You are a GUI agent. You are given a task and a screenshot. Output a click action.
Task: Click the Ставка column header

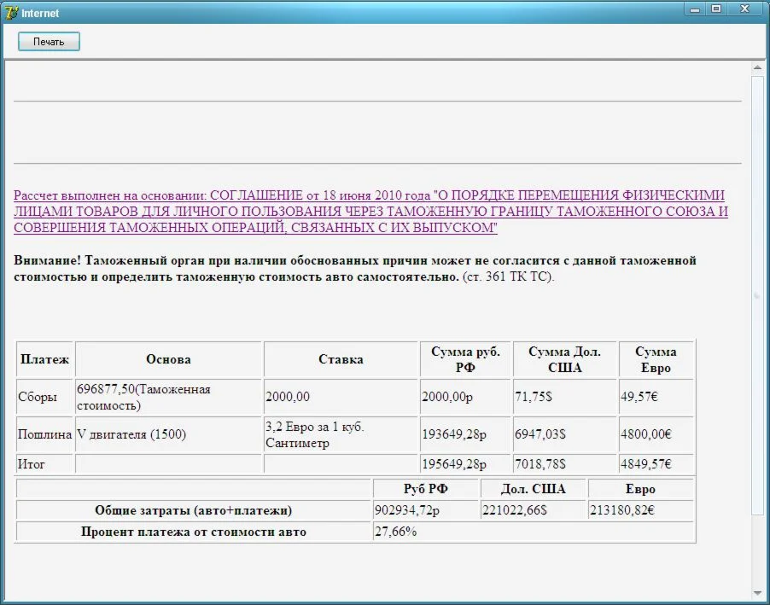(341, 359)
